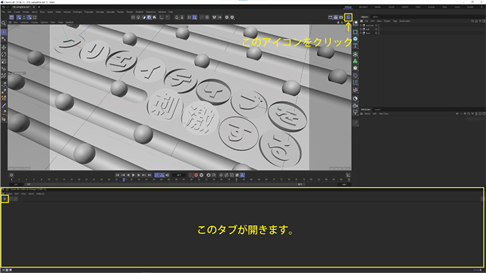Open the Mode menu in Attributes manager

click(367, 114)
